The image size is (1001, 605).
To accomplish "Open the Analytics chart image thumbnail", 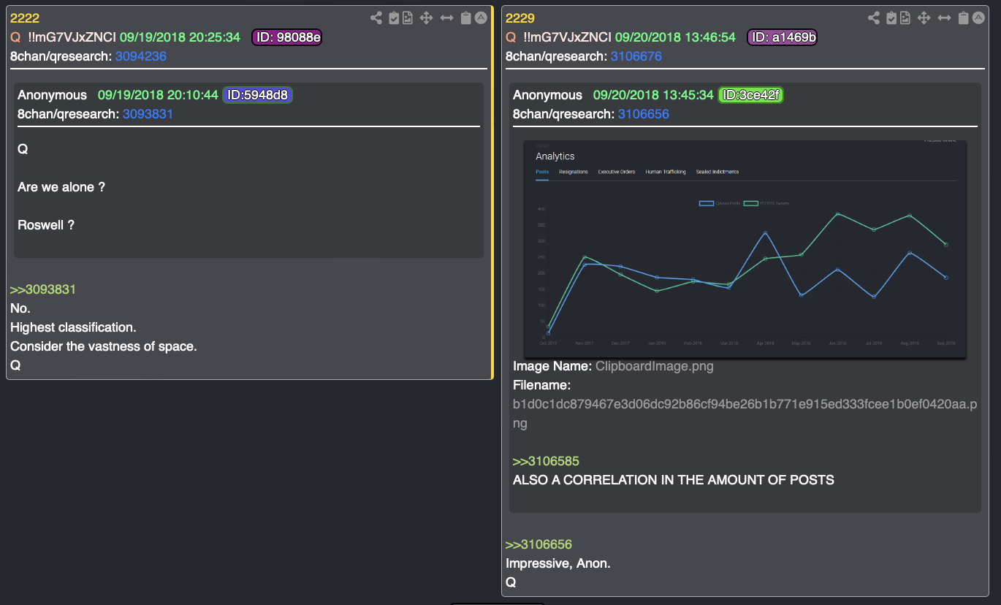I will [745, 249].
